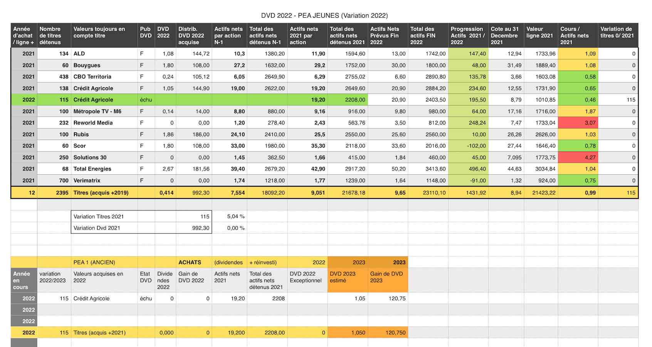
Task: Click the 'Valeurs toujours en compte titre' header
Action: coord(104,35)
